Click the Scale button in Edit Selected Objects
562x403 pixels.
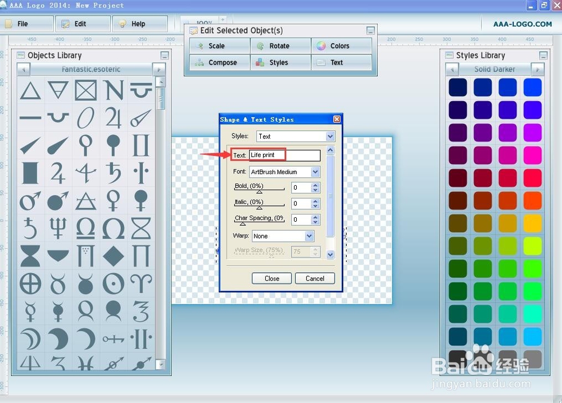(x=219, y=46)
